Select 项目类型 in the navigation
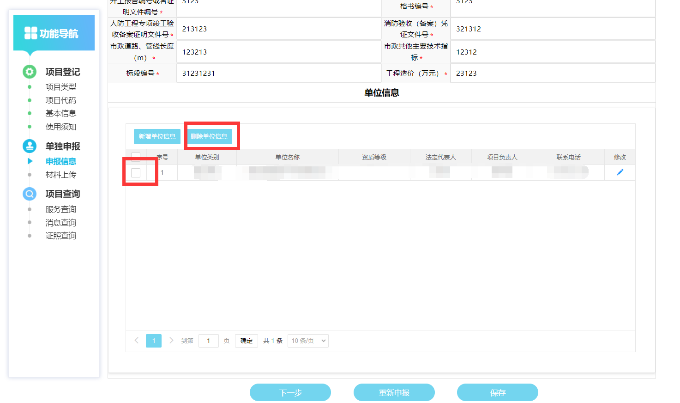This screenshot has height=403, width=680. tap(60, 87)
